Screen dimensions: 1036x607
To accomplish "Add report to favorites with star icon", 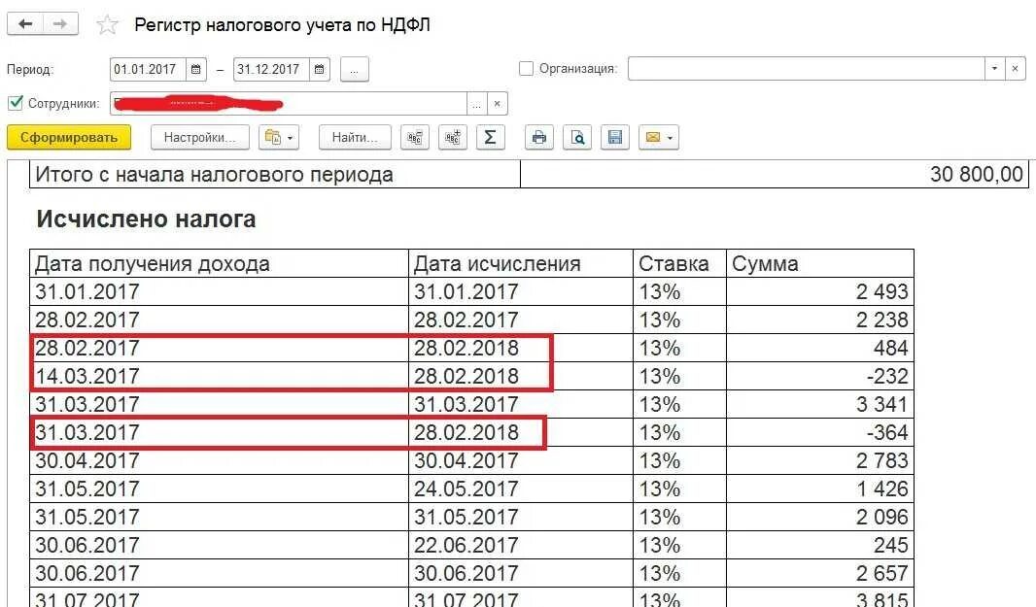I will pyautogui.click(x=107, y=25).
